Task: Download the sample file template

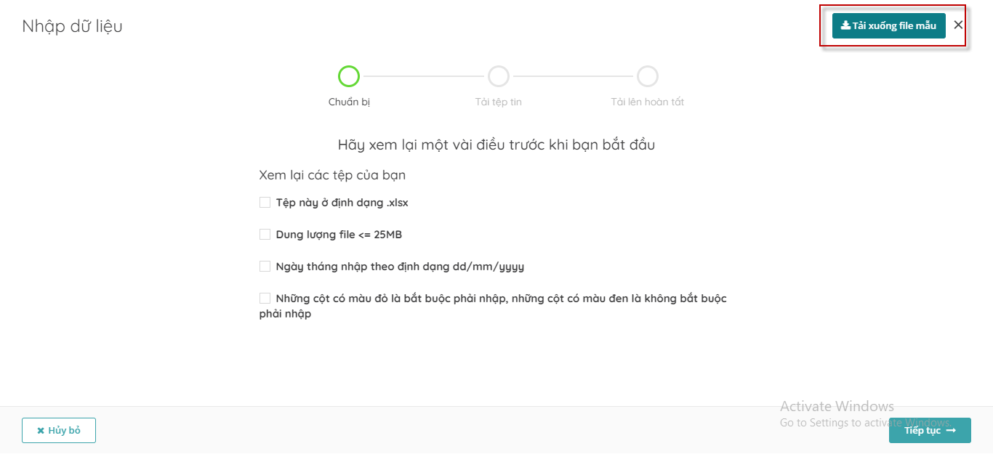Action: point(889,25)
